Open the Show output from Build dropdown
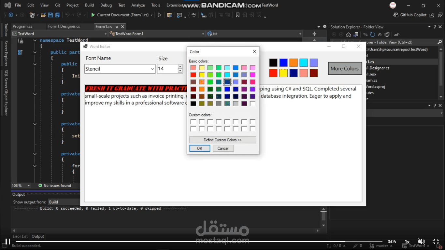The width and height of the screenshot is (445, 250). [x=64, y=202]
